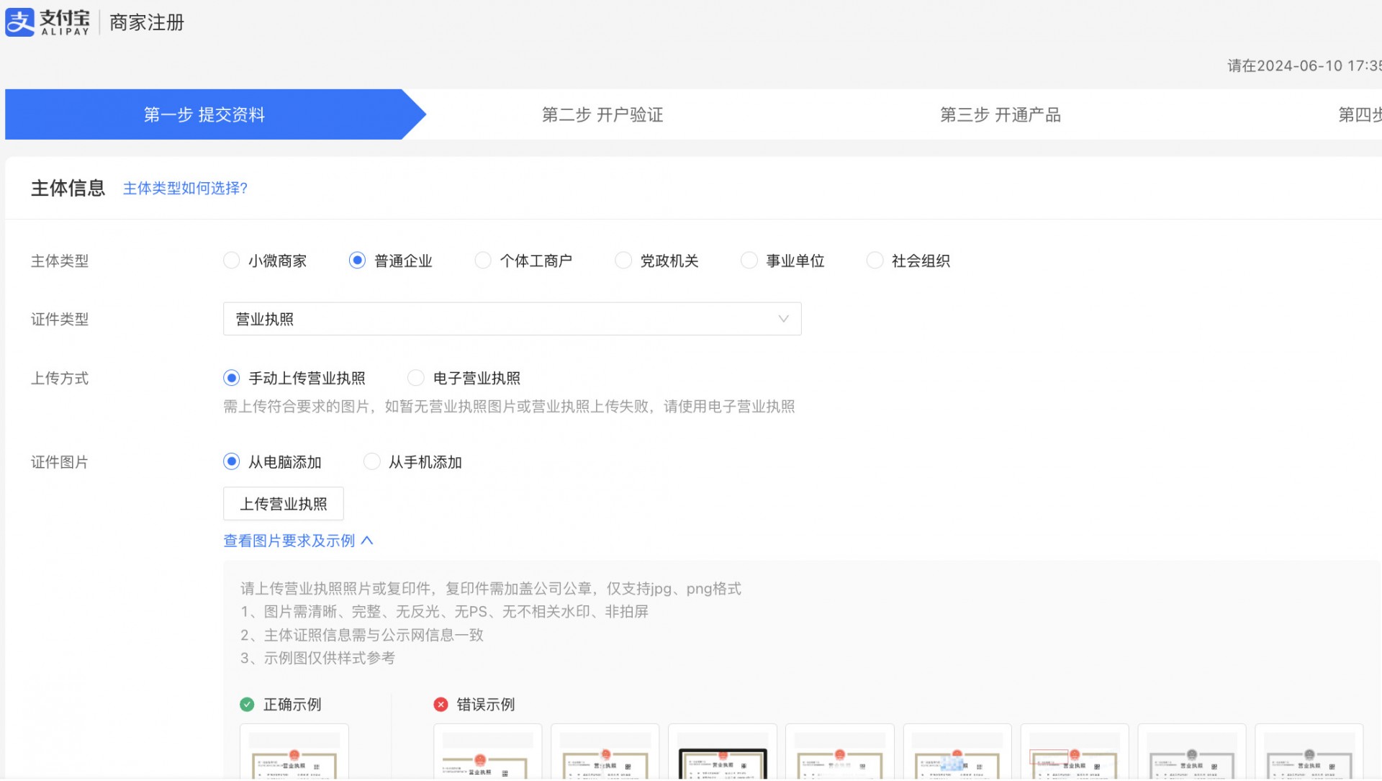The width and height of the screenshot is (1382, 781).
Task: Click the Alipay logo icon
Action: click(20, 22)
